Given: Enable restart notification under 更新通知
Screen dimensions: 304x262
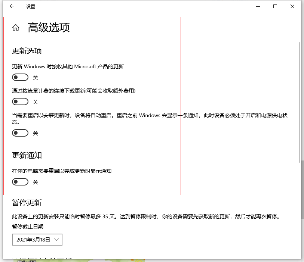Looking at the screenshot, I should tap(20, 182).
